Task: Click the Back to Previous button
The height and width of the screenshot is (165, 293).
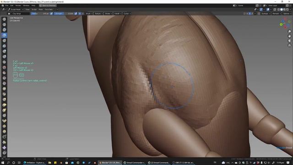Action: 48,5
